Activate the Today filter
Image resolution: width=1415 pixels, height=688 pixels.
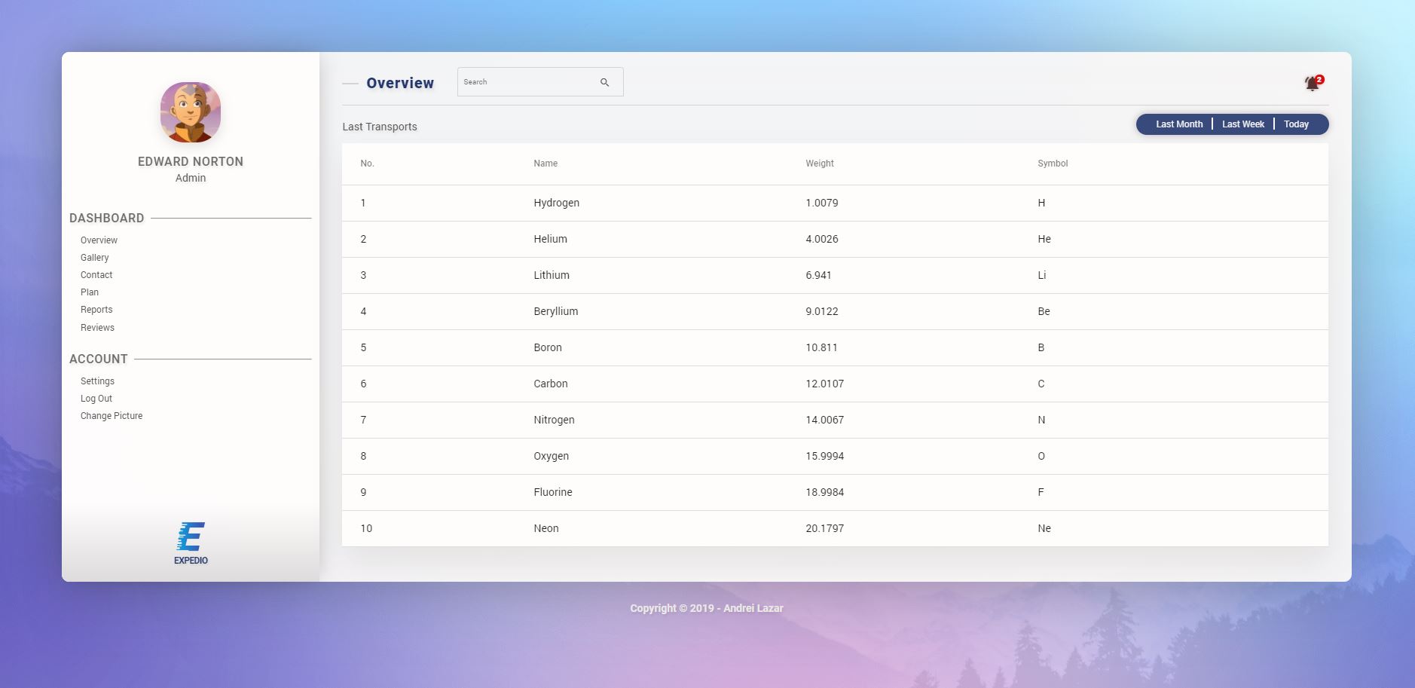1298,124
